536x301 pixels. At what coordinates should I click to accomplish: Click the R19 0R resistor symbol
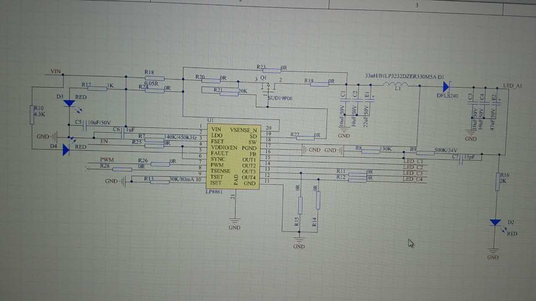coord(320,84)
